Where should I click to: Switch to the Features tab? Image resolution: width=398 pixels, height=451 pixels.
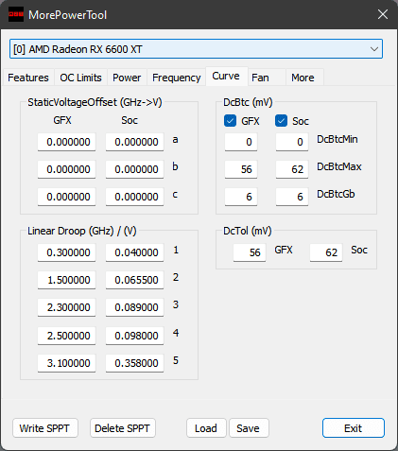click(28, 78)
